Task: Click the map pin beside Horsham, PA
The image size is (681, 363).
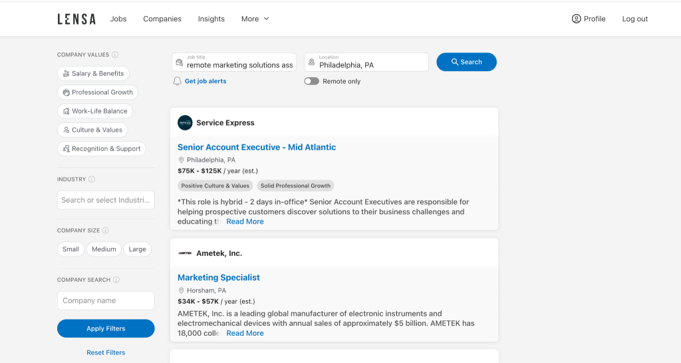Action: pyautogui.click(x=181, y=291)
